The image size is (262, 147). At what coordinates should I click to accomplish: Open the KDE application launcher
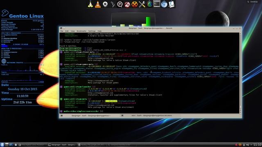pos(2,145)
